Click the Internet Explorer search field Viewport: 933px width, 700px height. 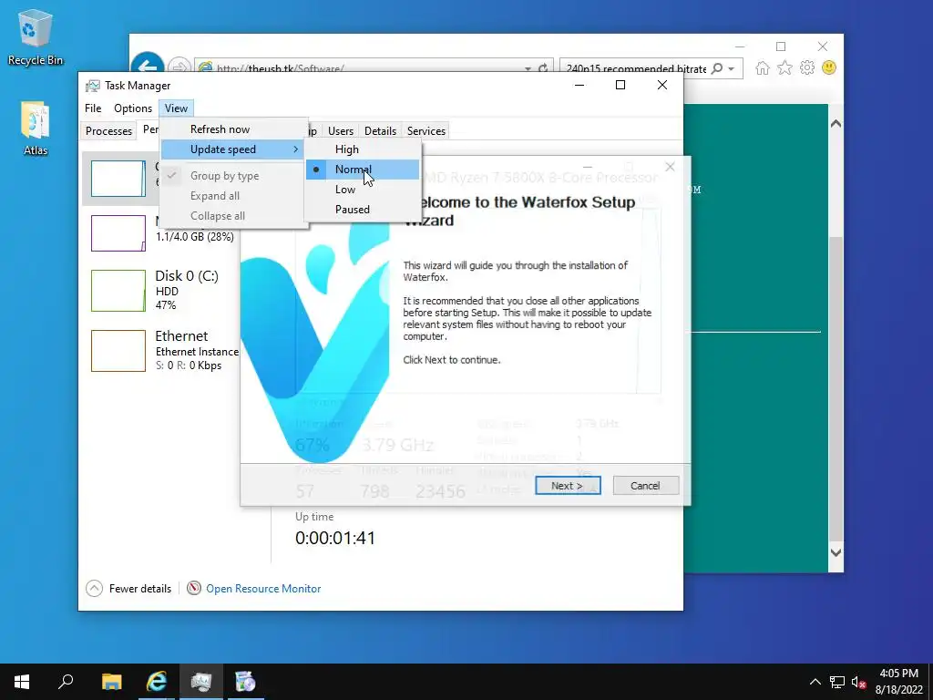click(635, 68)
